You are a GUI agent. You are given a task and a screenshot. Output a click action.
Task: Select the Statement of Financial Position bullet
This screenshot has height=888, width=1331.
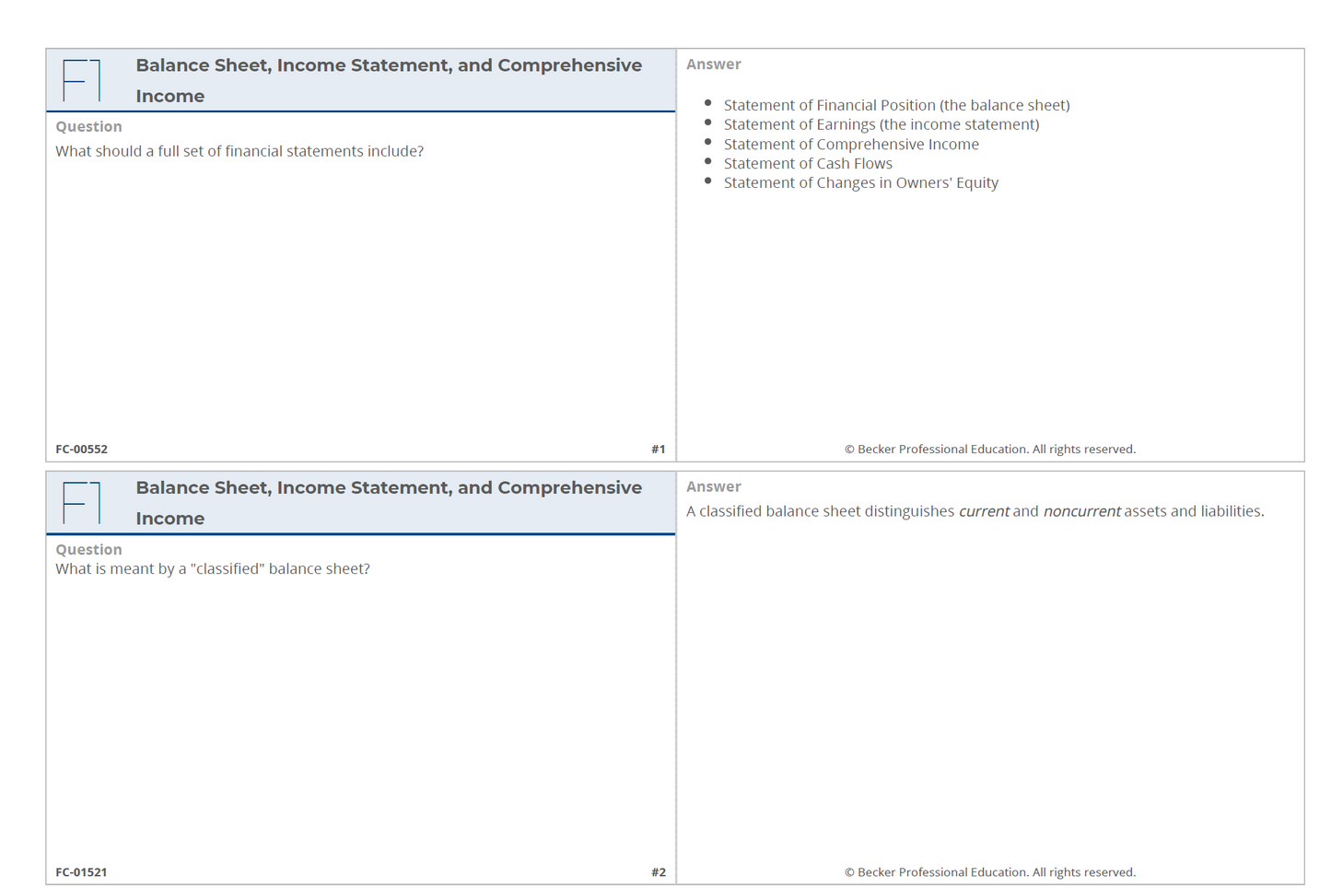pos(895,105)
